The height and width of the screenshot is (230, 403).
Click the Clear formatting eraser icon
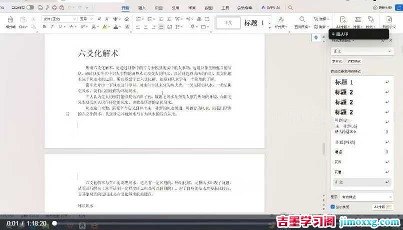(126, 19)
